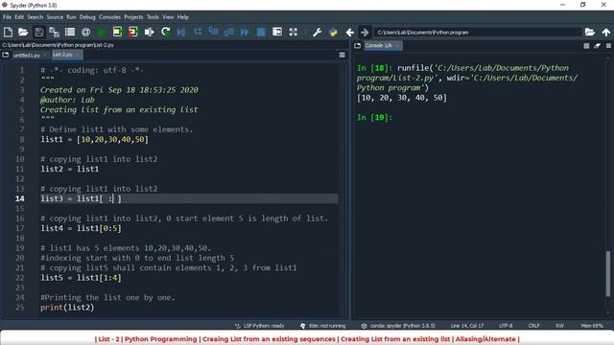Click the In [19]: console prompt
This screenshot has height=345, width=614.
pos(374,117)
